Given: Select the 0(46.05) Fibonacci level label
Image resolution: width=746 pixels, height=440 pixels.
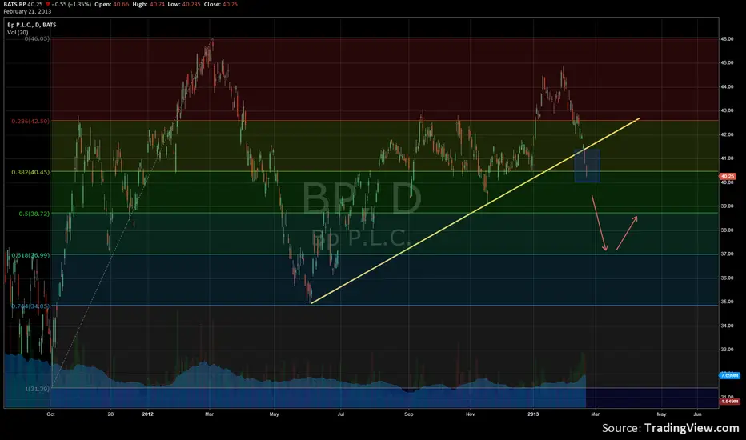Looking at the screenshot, I should (x=37, y=38).
